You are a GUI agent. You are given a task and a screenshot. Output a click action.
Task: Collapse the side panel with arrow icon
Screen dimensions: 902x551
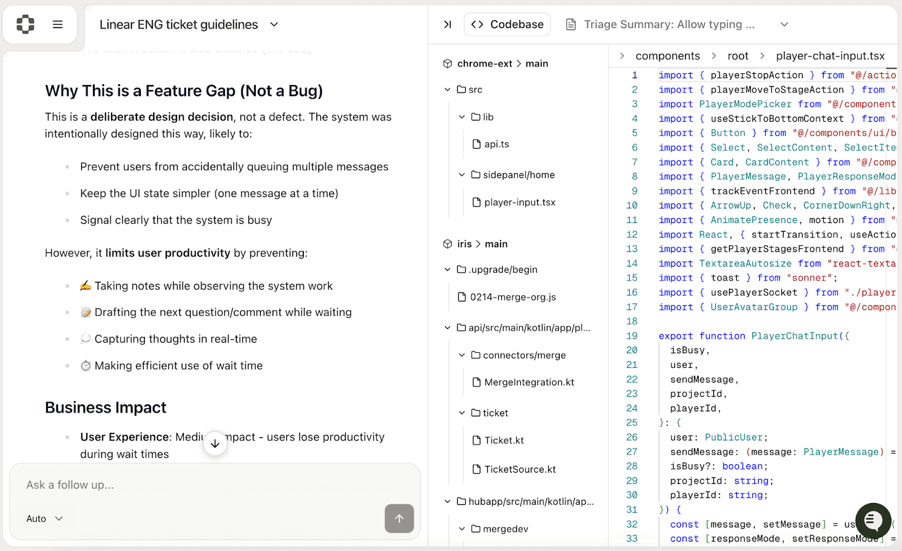coord(447,24)
